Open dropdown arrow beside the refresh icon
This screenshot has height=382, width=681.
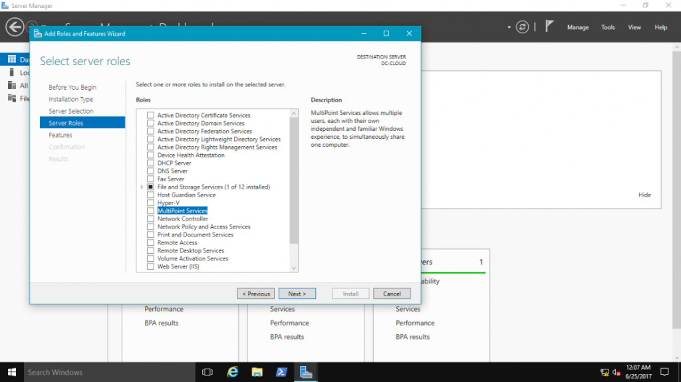[509, 27]
